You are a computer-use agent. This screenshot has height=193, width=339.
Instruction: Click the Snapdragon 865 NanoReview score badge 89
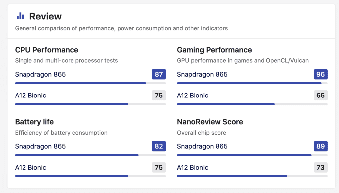[x=320, y=146]
